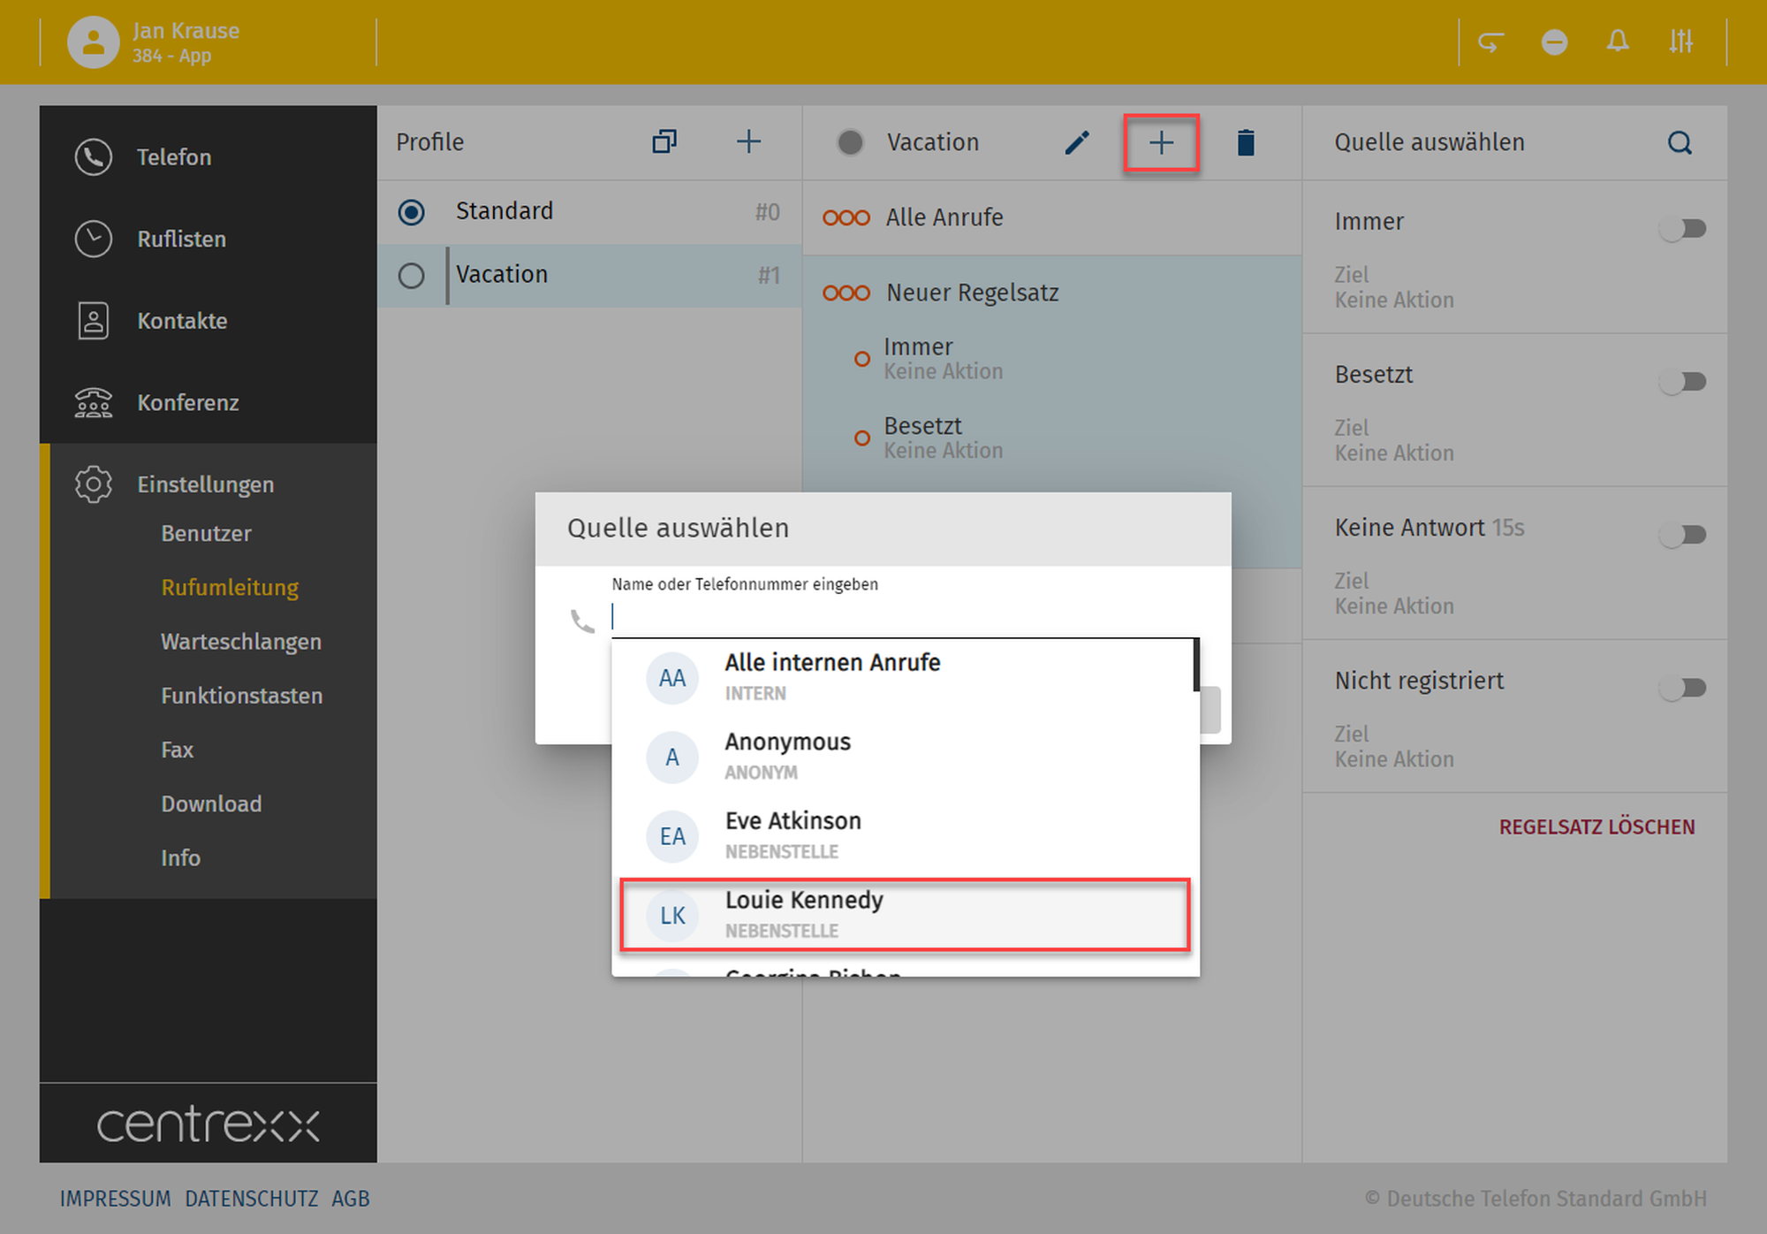The image size is (1767, 1234).
Task: Click the pencil icon to edit Vacation
Action: click(x=1076, y=142)
